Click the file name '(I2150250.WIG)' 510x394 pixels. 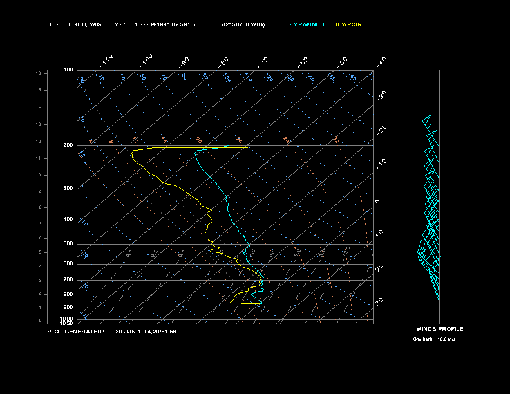pos(243,24)
